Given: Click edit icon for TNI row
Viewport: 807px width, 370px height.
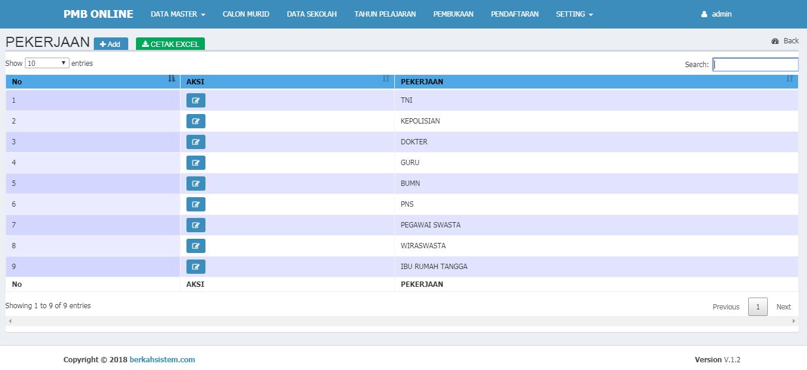Looking at the screenshot, I should pos(195,100).
